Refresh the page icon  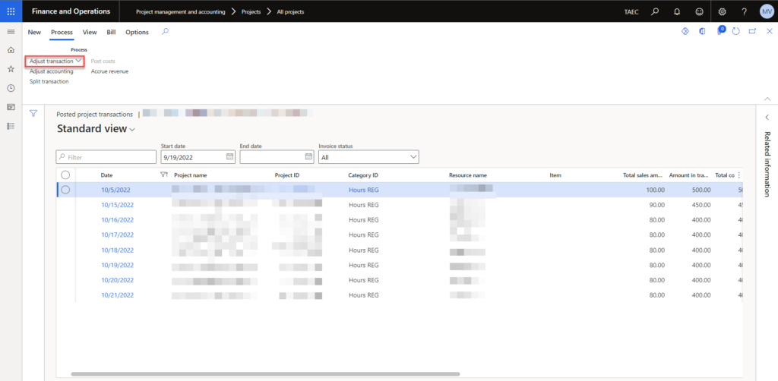pyautogui.click(x=736, y=31)
